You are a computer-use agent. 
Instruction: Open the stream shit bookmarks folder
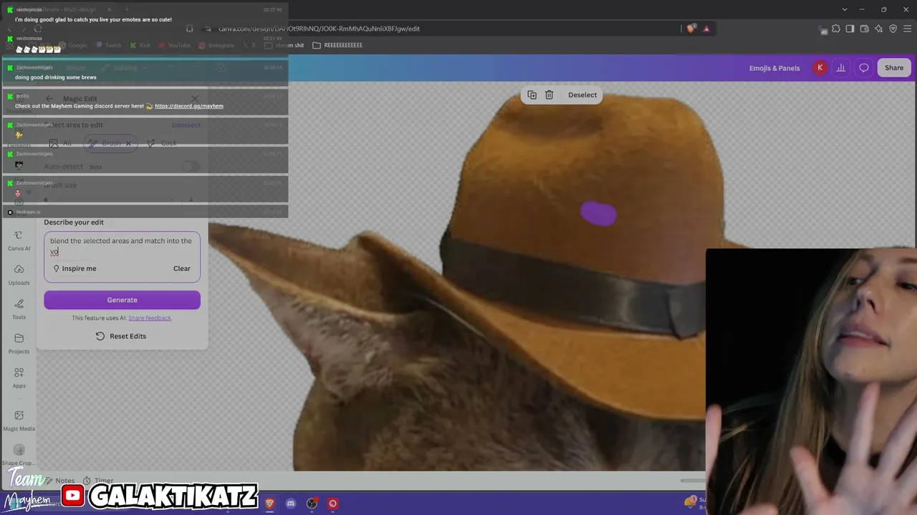pyautogui.click(x=284, y=45)
